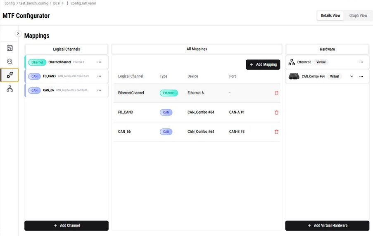Image resolution: width=373 pixels, height=236 pixels.
Task: Click the Add Mapping button
Action: pyautogui.click(x=263, y=65)
